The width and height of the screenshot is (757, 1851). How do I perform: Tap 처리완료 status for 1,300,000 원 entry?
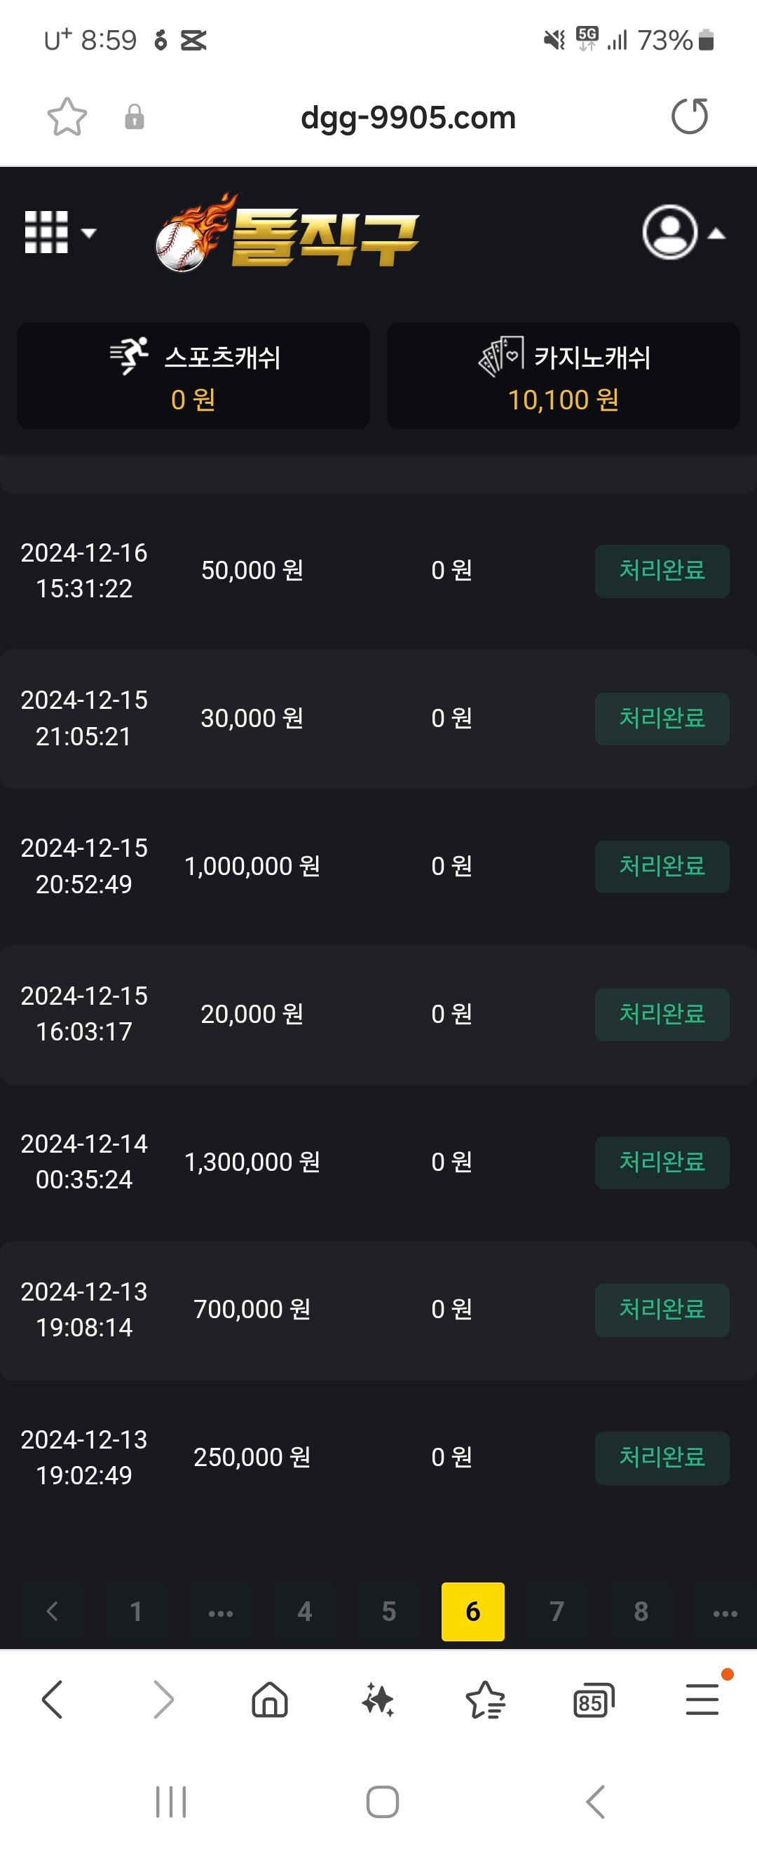[662, 1162]
